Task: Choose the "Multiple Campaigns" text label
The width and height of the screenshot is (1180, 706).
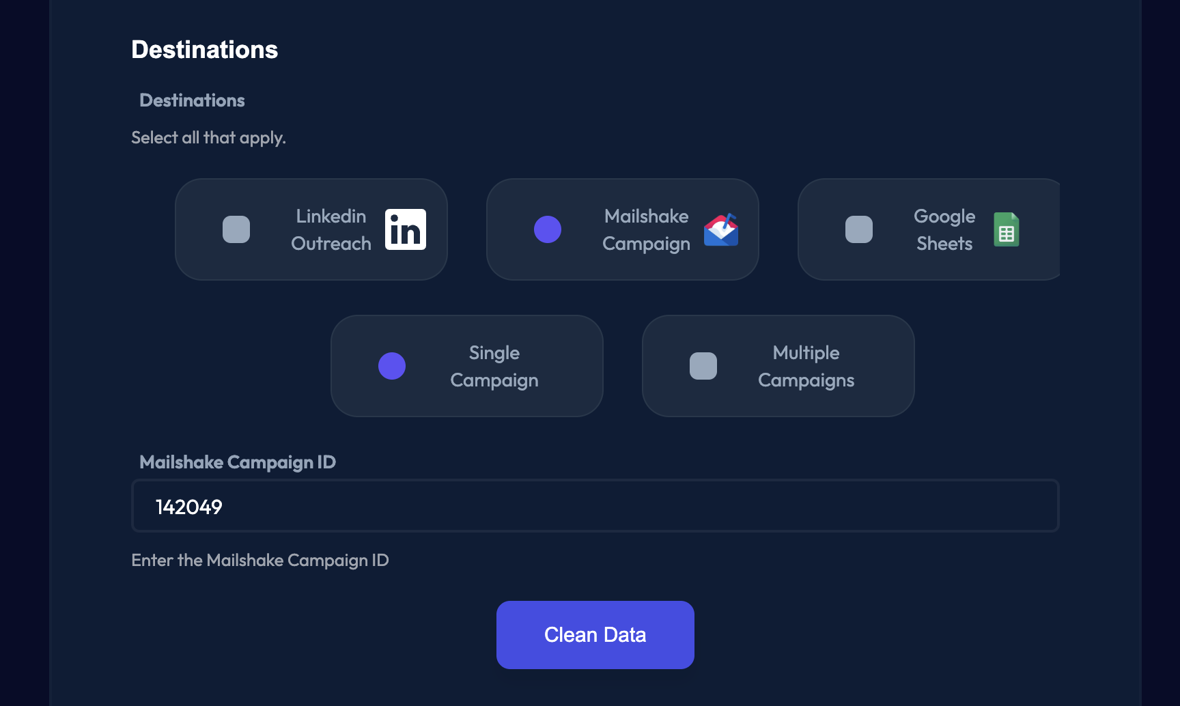Action: pos(806,366)
